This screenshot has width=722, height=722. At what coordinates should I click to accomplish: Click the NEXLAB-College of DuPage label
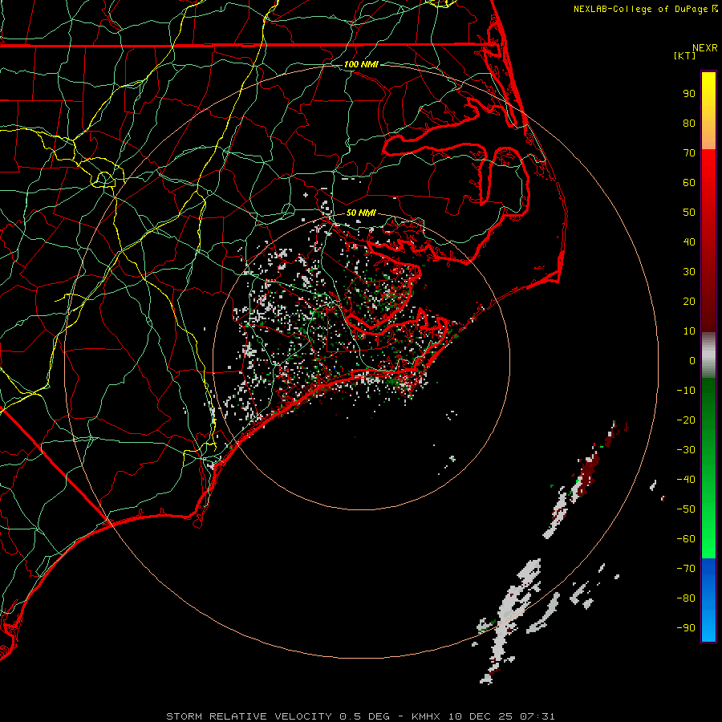tap(640, 9)
